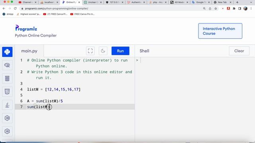
Task: Close the Online Python tab
Action: click(79, 2)
